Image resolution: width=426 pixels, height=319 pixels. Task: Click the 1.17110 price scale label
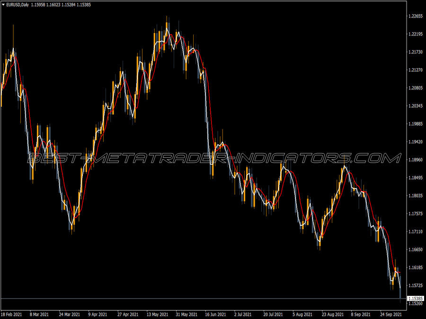[416, 232]
